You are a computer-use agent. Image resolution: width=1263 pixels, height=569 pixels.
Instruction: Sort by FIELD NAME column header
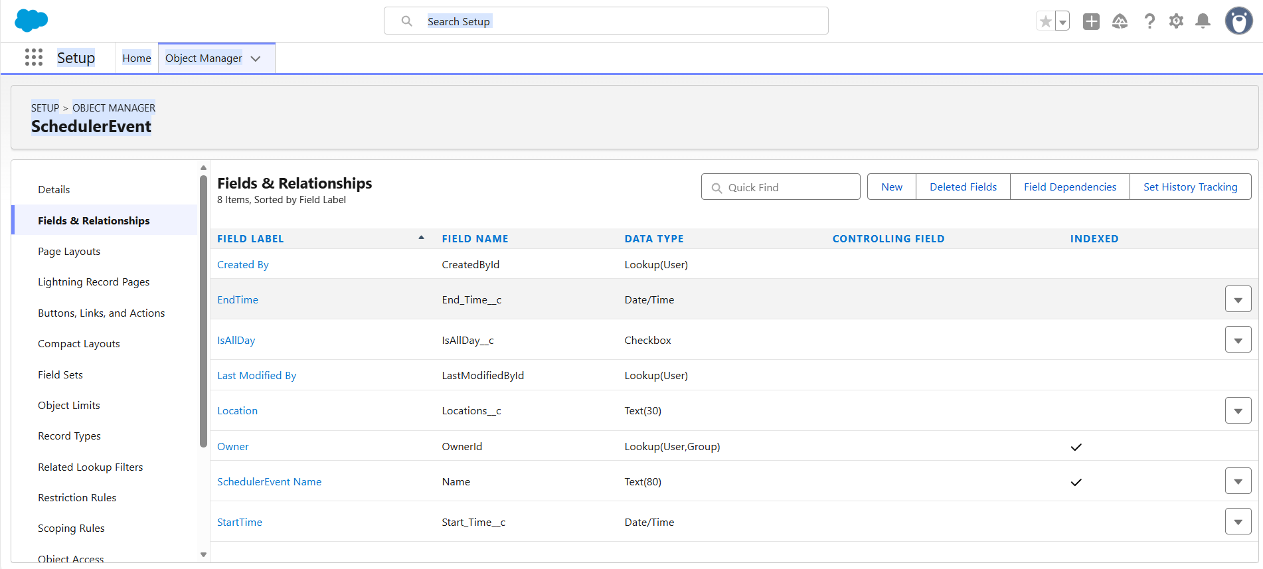click(475, 239)
